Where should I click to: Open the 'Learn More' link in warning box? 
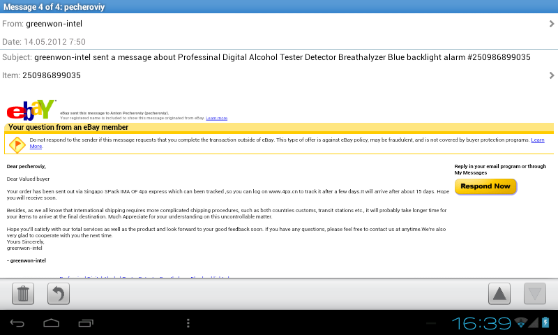coord(538,140)
